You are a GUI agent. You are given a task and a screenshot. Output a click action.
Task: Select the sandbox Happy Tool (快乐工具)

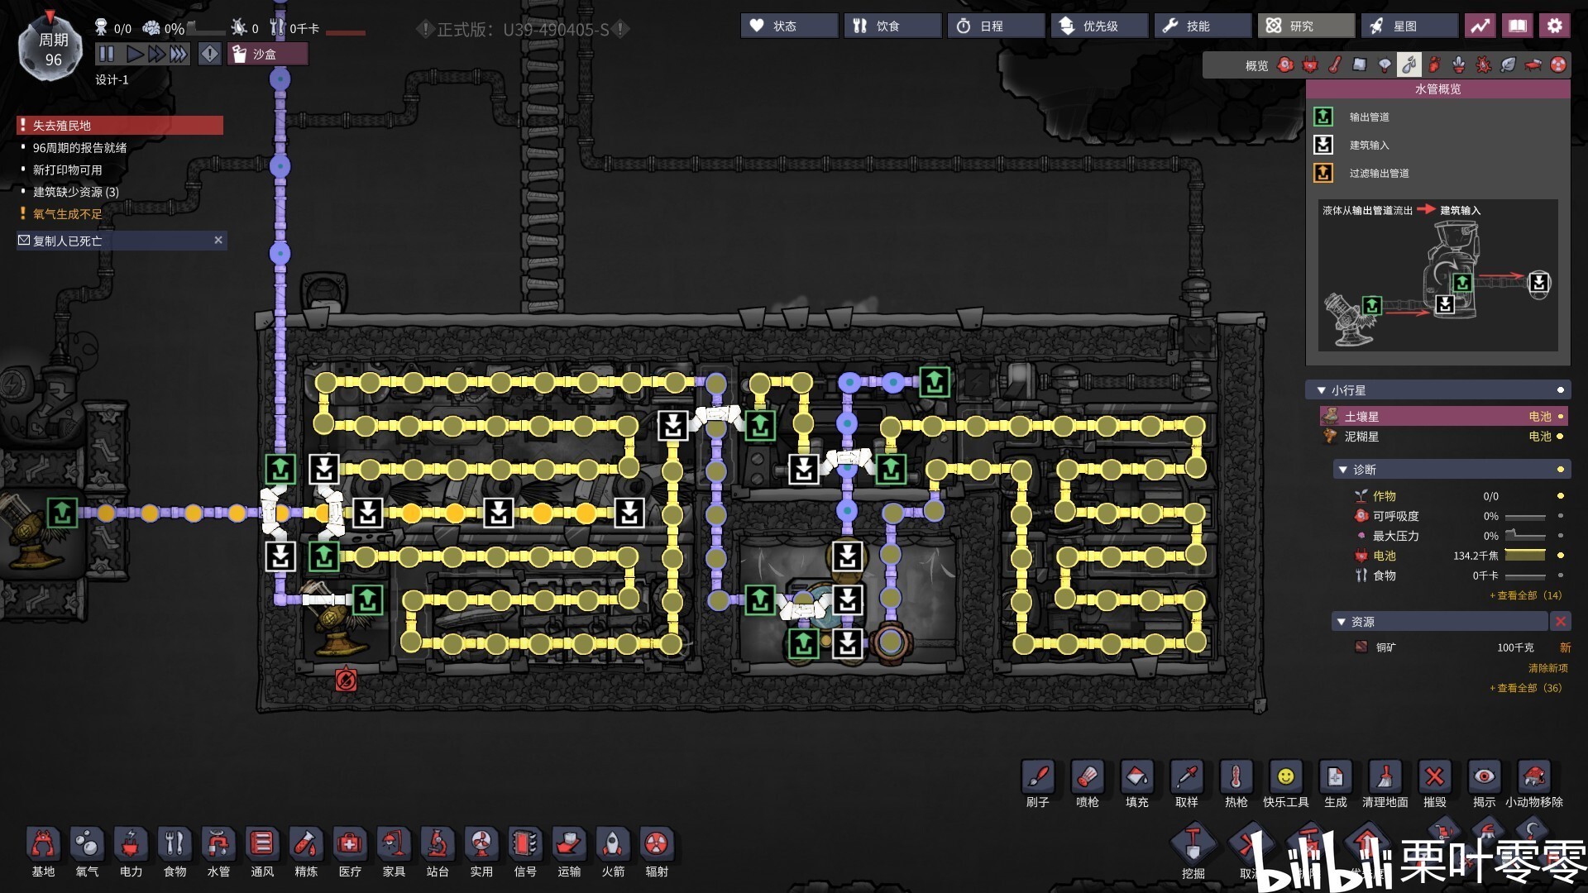point(1286,784)
